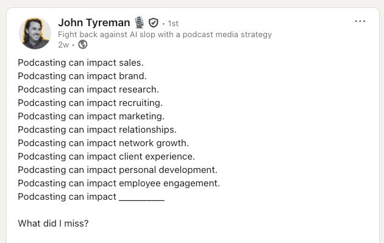Open John Tyreman's profile photo
The image size is (384, 243).
(35, 33)
